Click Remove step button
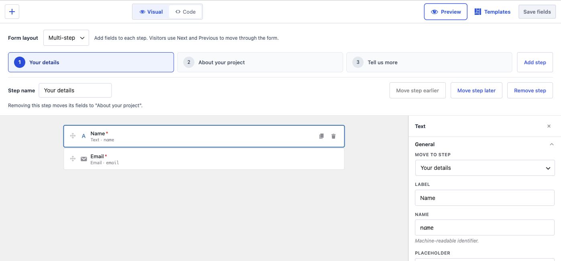This screenshot has height=261, width=561. [x=530, y=90]
